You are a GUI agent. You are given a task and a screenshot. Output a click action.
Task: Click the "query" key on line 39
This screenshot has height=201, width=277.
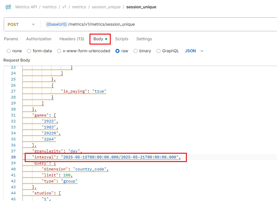[x=40, y=163]
